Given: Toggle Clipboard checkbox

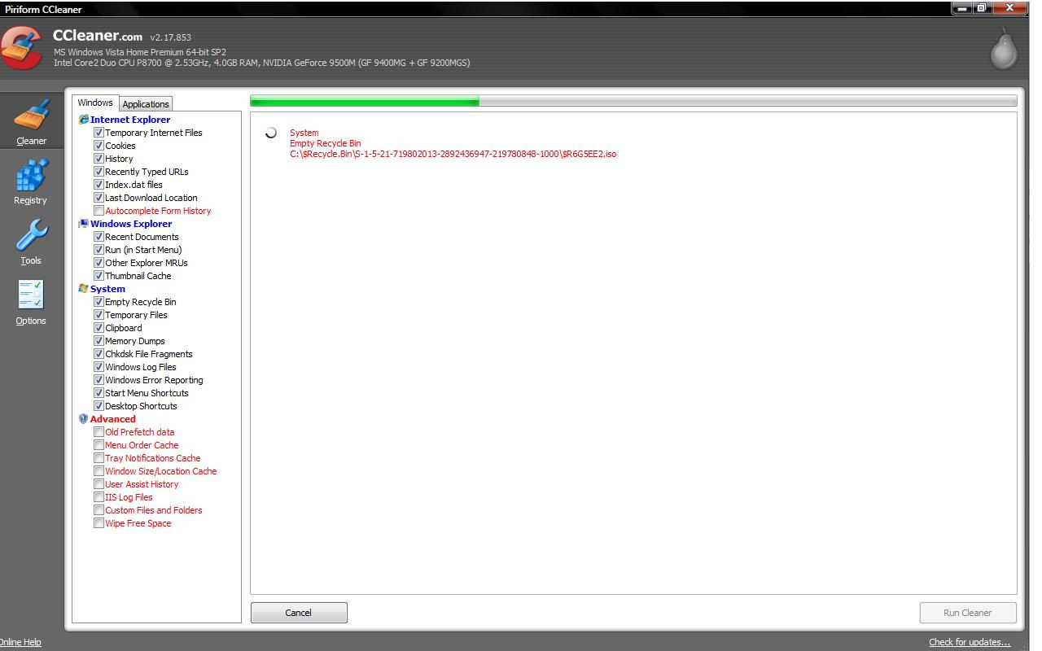Looking at the screenshot, I should [x=99, y=328].
